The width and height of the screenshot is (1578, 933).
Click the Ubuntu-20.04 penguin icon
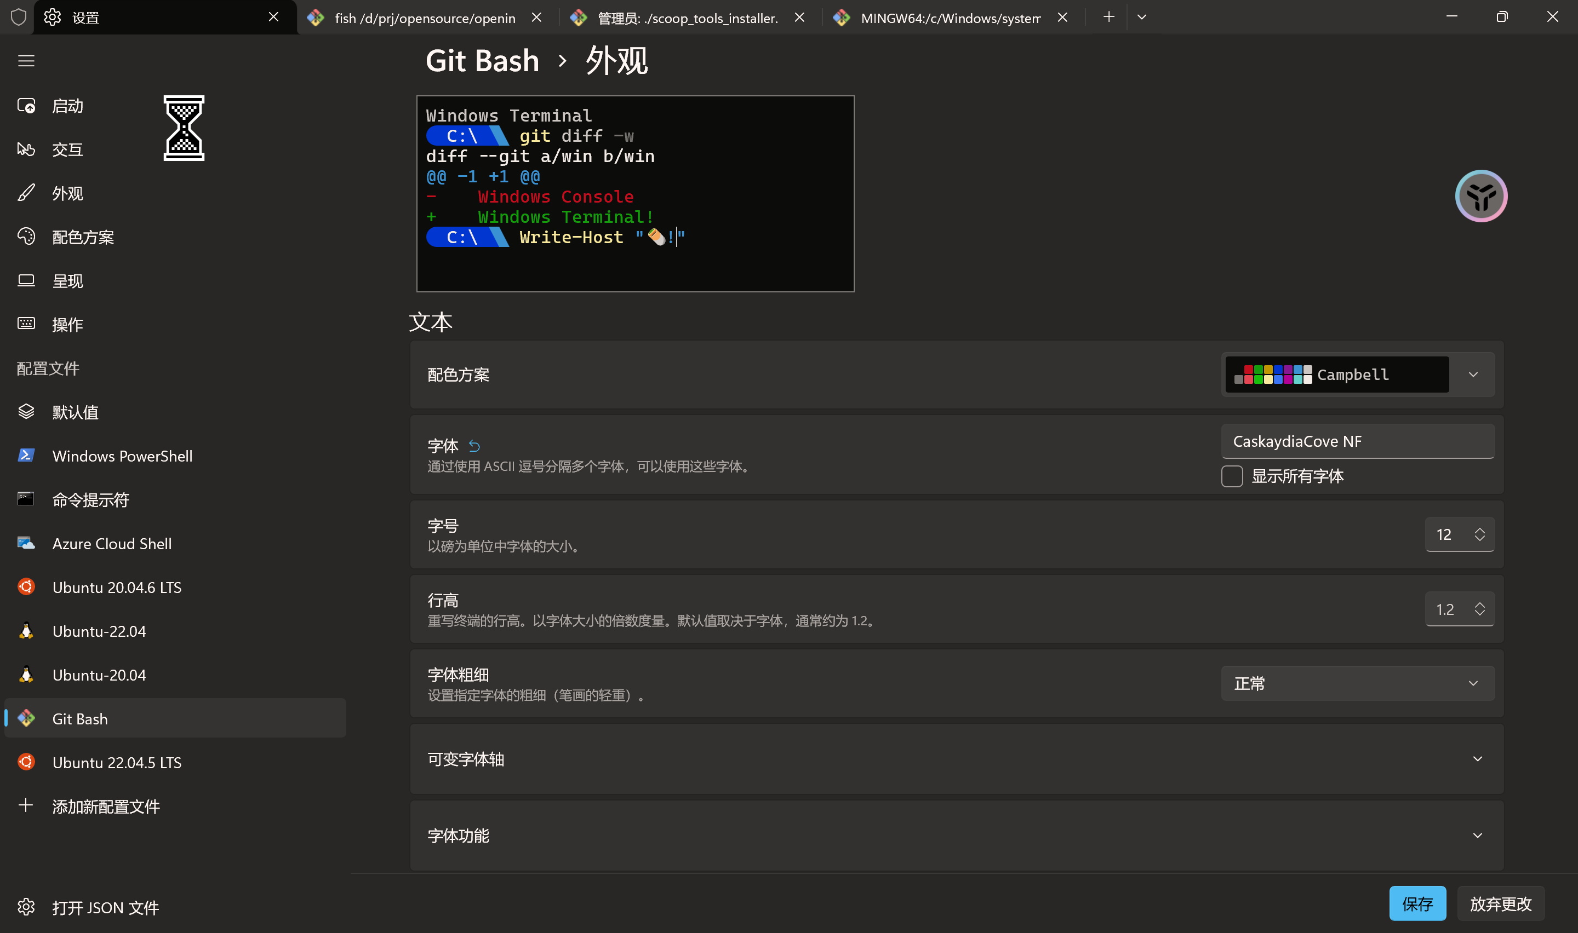[26, 675]
